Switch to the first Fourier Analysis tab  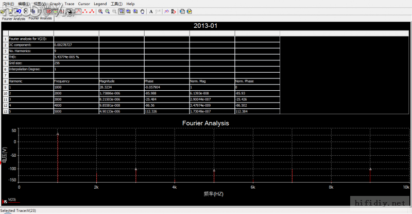click(x=14, y=19)
